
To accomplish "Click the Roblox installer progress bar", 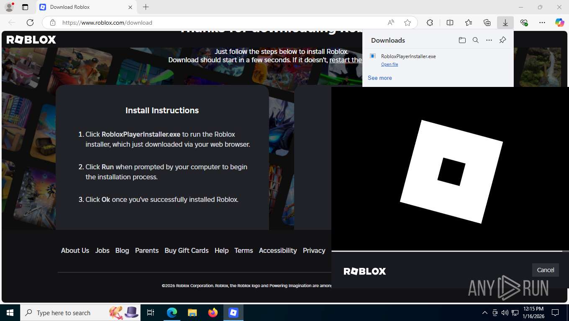I will (x=450, y=251).
